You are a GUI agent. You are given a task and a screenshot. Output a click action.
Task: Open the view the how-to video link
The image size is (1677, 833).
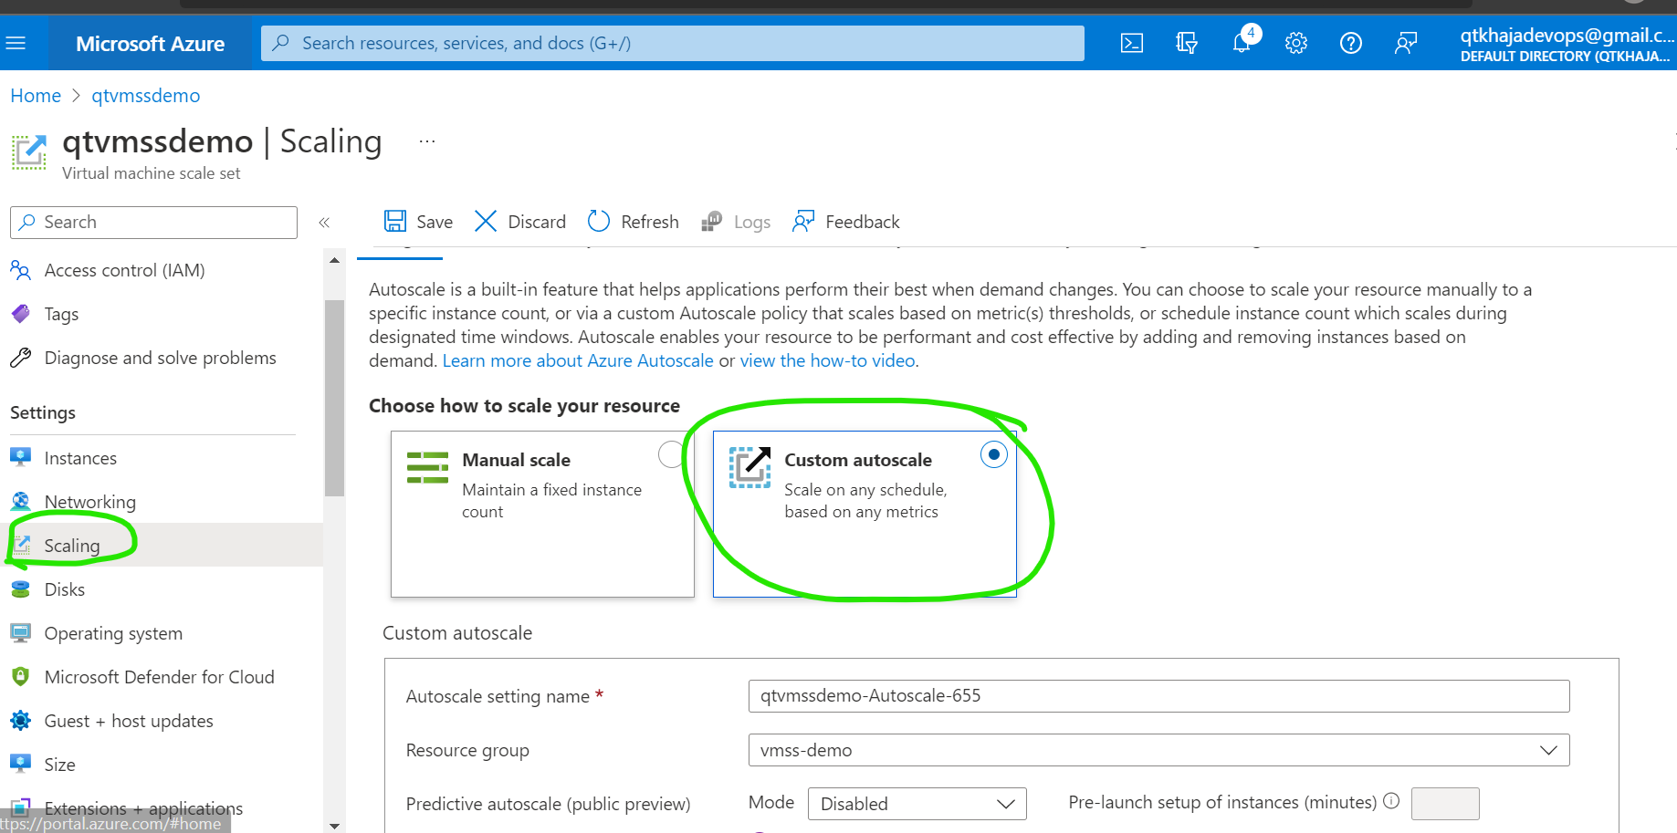click(x=827, y=360)
